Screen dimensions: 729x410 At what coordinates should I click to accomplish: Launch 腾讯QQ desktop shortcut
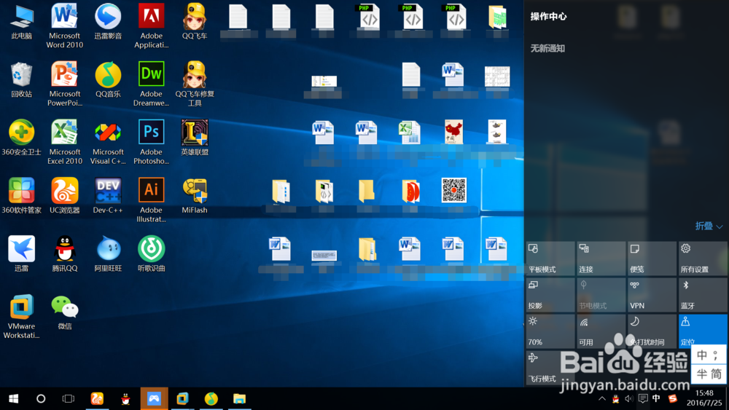click(x=64, y=254)
